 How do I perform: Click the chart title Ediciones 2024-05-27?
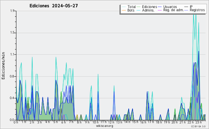click(x=54, y=6)
